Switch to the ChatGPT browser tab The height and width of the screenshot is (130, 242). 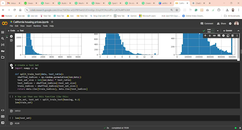[198, 3]
